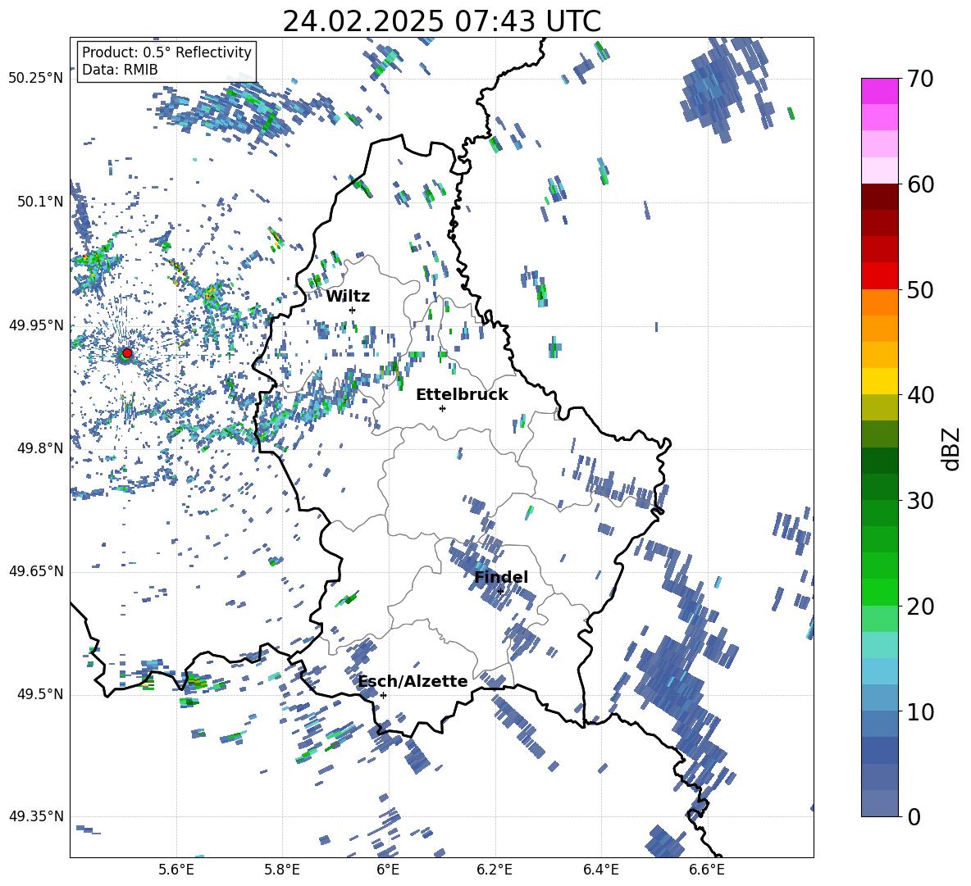971x886 pixels.
Task: Click the 5.6°E longitude label
Action: (x=176, y=870)
